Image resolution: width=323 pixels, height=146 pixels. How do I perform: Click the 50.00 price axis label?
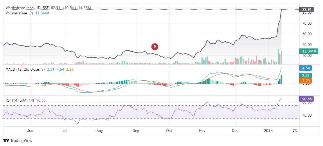[x=306, y=45]
